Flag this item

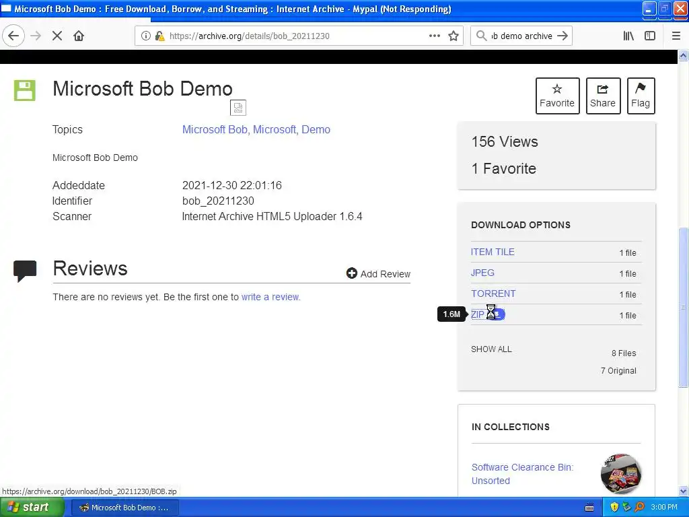point(641,96)
